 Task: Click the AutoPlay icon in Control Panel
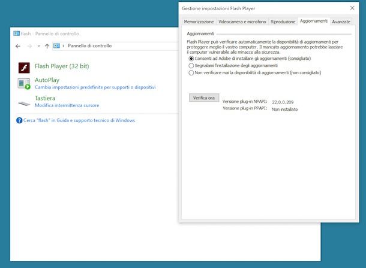coord(24,84)
